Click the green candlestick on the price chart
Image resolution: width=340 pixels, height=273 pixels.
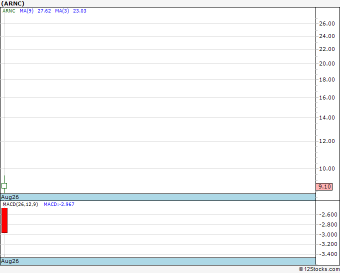coord(4,185)
